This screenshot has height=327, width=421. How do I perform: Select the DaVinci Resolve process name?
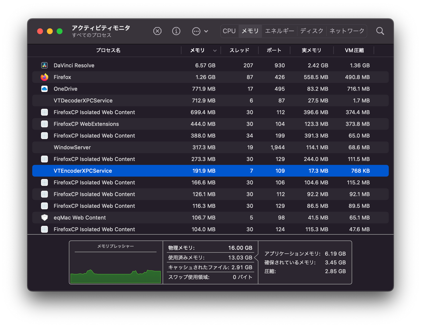coord(74,65)
